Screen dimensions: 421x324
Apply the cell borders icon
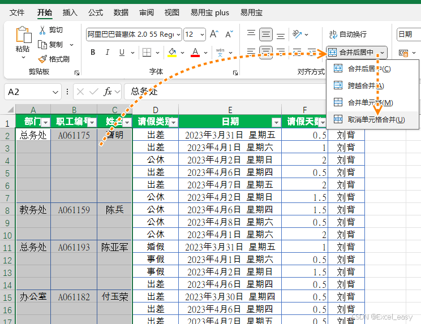[x=147, y=52]
